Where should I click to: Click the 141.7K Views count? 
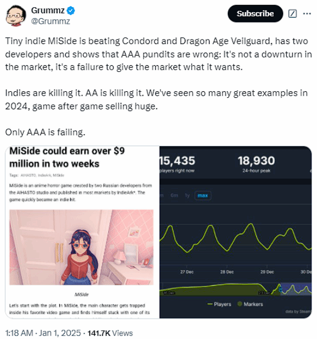click(110, 333)
